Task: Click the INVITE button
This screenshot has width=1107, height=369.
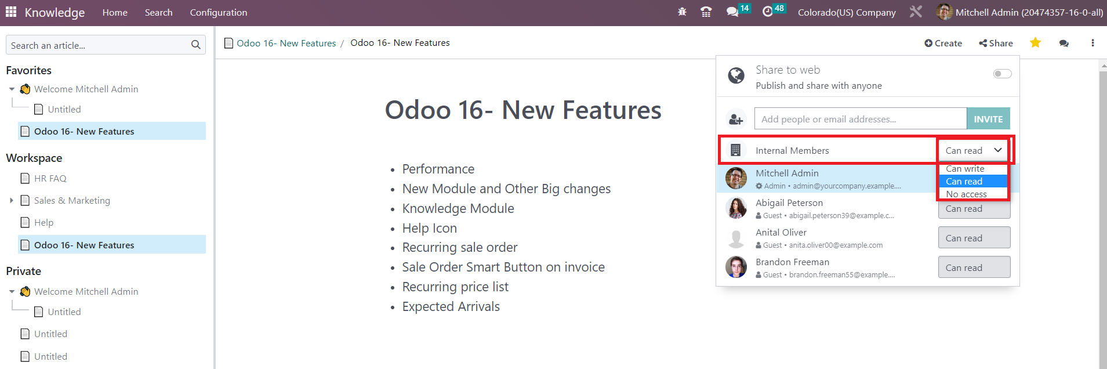Action: (x=988, y=118)
